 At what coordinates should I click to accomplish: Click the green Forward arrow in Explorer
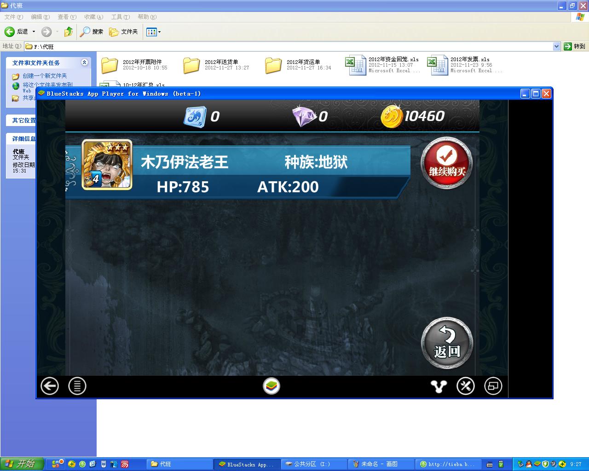pyautogui.click(x=46, y=32)
